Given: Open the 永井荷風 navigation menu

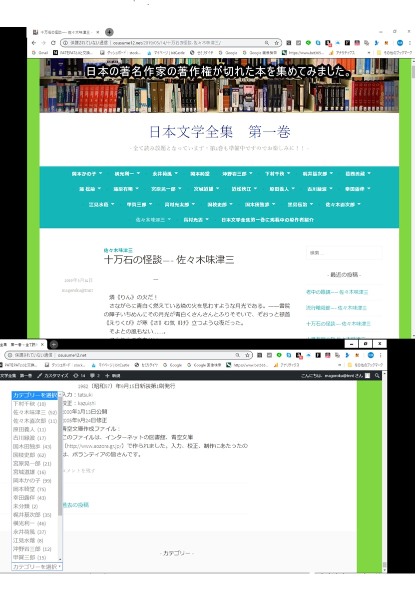Looking at the screenshot, I should coord(165,174).
